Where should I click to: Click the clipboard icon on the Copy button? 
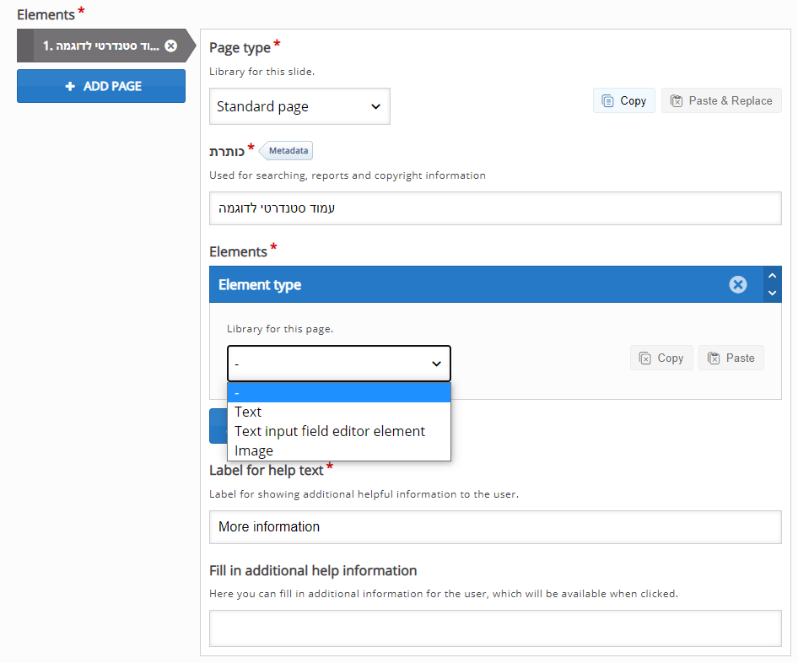(610, 100)
